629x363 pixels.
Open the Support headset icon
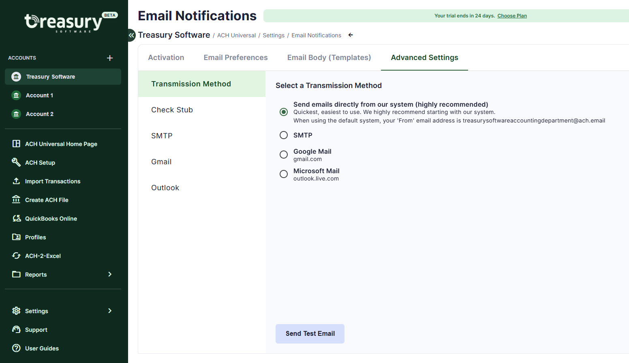tap(16, 329)
